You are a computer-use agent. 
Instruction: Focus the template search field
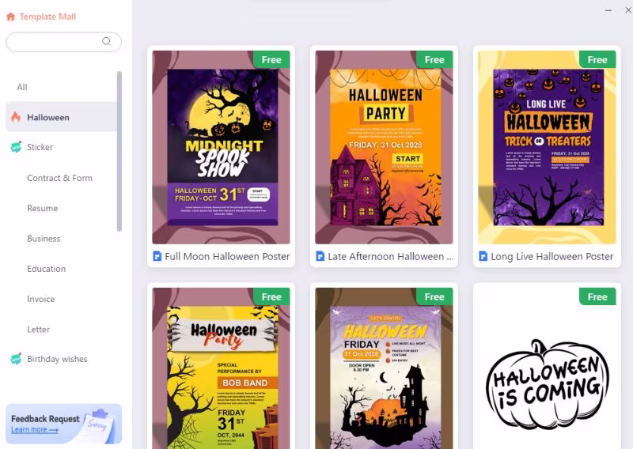63,42
